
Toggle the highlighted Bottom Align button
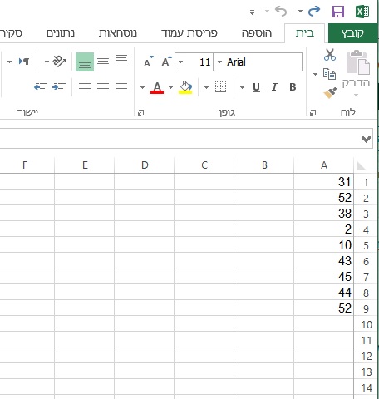pyautogui.click(x=85, y=62)
